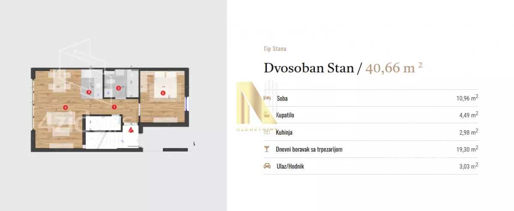Click the car icon beside Ulaz/Hodnik

[267, 166]
